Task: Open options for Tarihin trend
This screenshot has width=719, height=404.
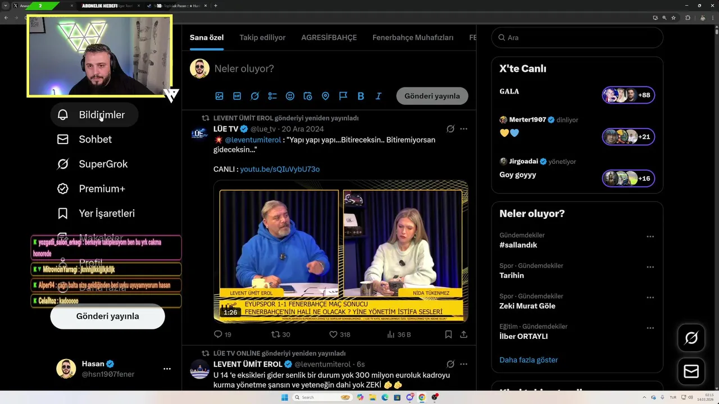Action: click(x=650, y=267)
